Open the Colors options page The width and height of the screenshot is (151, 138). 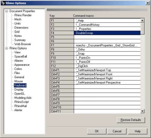[18, 69]
